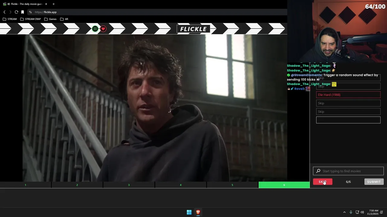Open the Games bookmarks folder
The height and width of the screenshot is (217, 387).
click(x=50, y=19)
